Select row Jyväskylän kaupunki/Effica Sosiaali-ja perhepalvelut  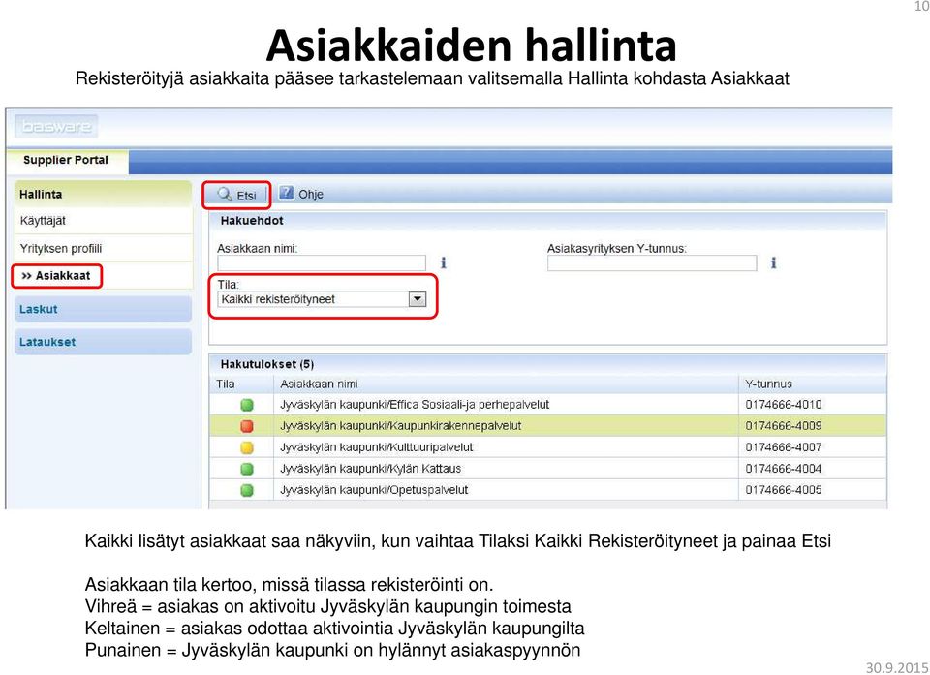click(x=548, y=405)
